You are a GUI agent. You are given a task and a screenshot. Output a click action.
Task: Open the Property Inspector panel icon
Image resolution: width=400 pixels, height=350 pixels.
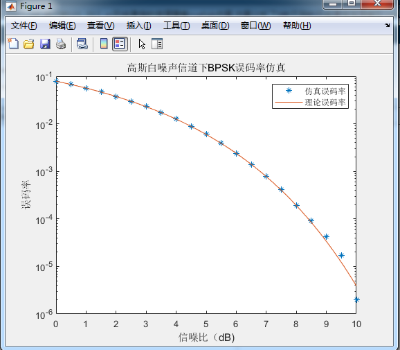click(157, 44)
